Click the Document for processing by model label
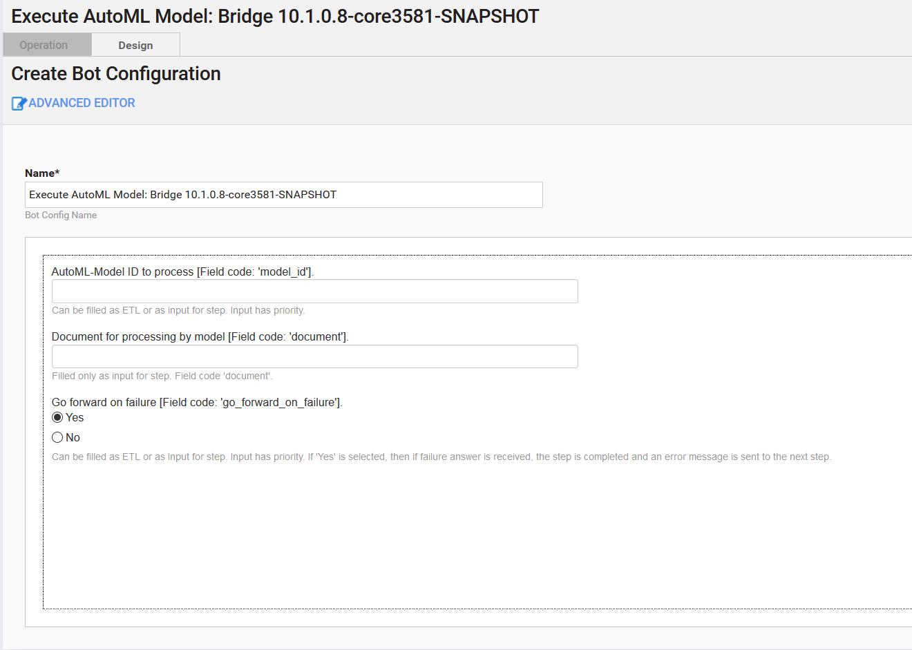 point(200,336)
